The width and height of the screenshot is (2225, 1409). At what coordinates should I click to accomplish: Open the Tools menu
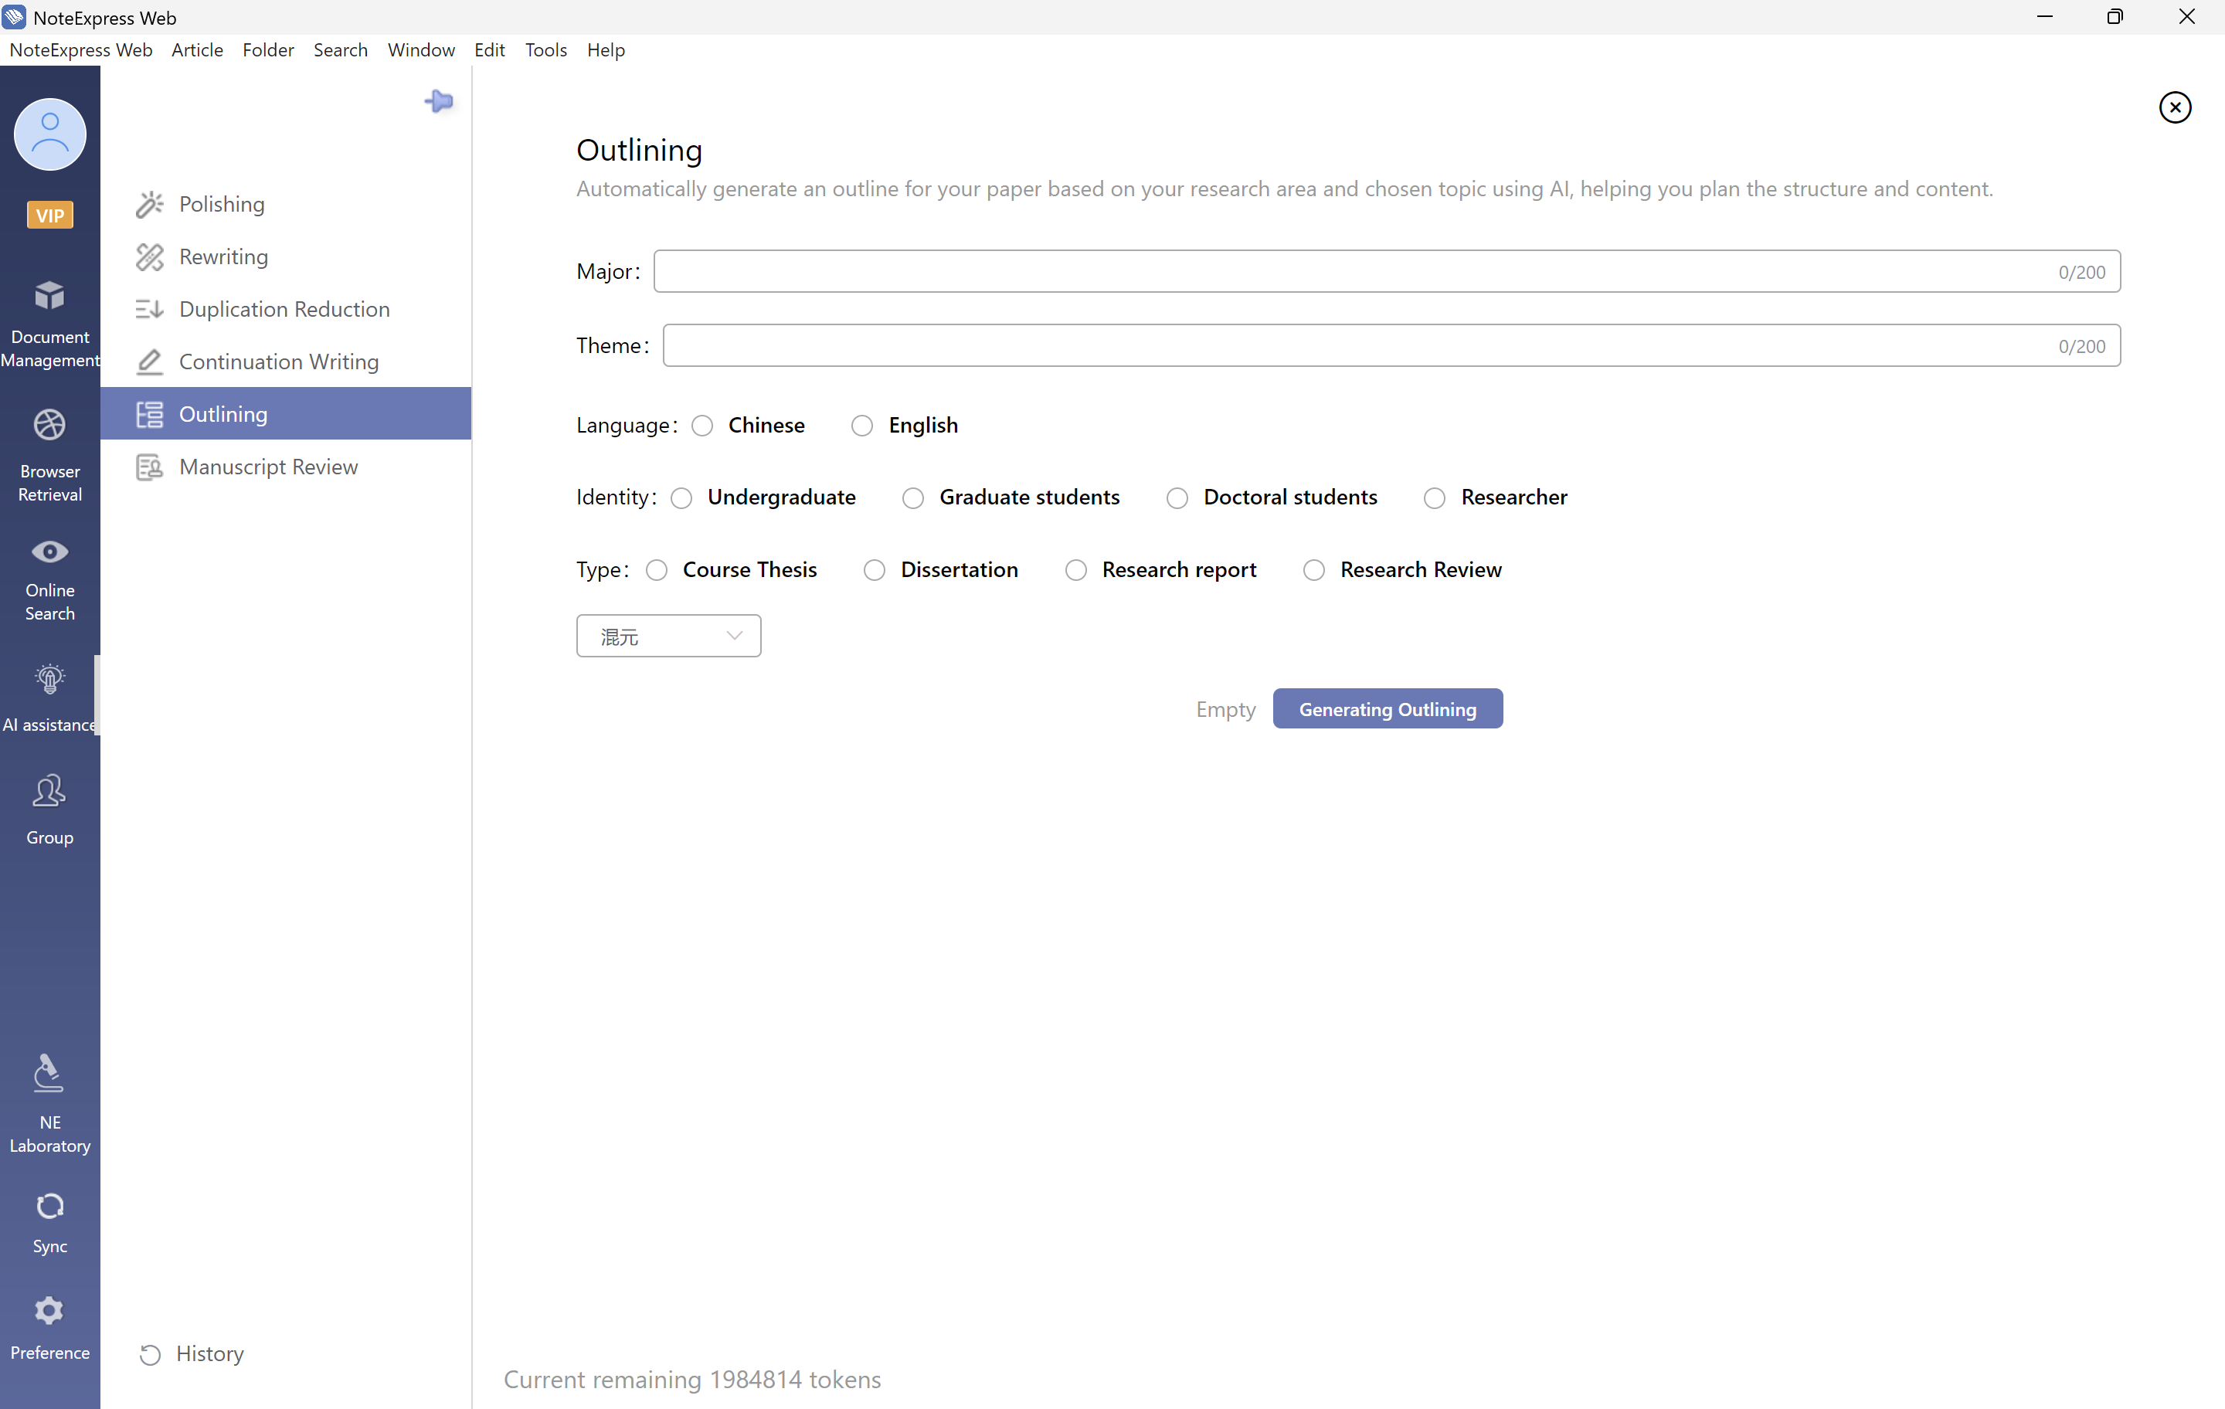(x=545, y=50)
